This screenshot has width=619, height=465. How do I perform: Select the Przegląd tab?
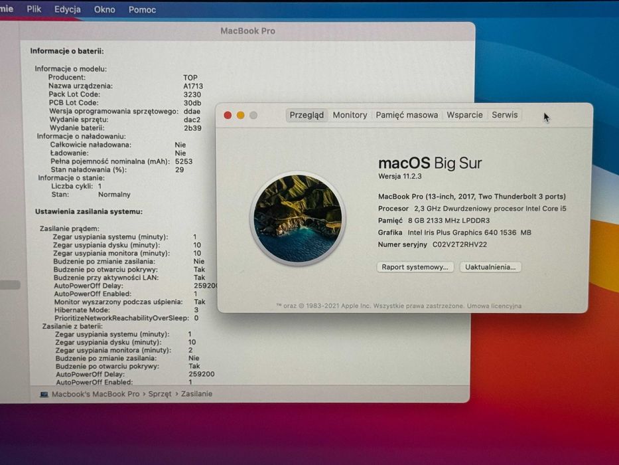(x=307, y=115)
